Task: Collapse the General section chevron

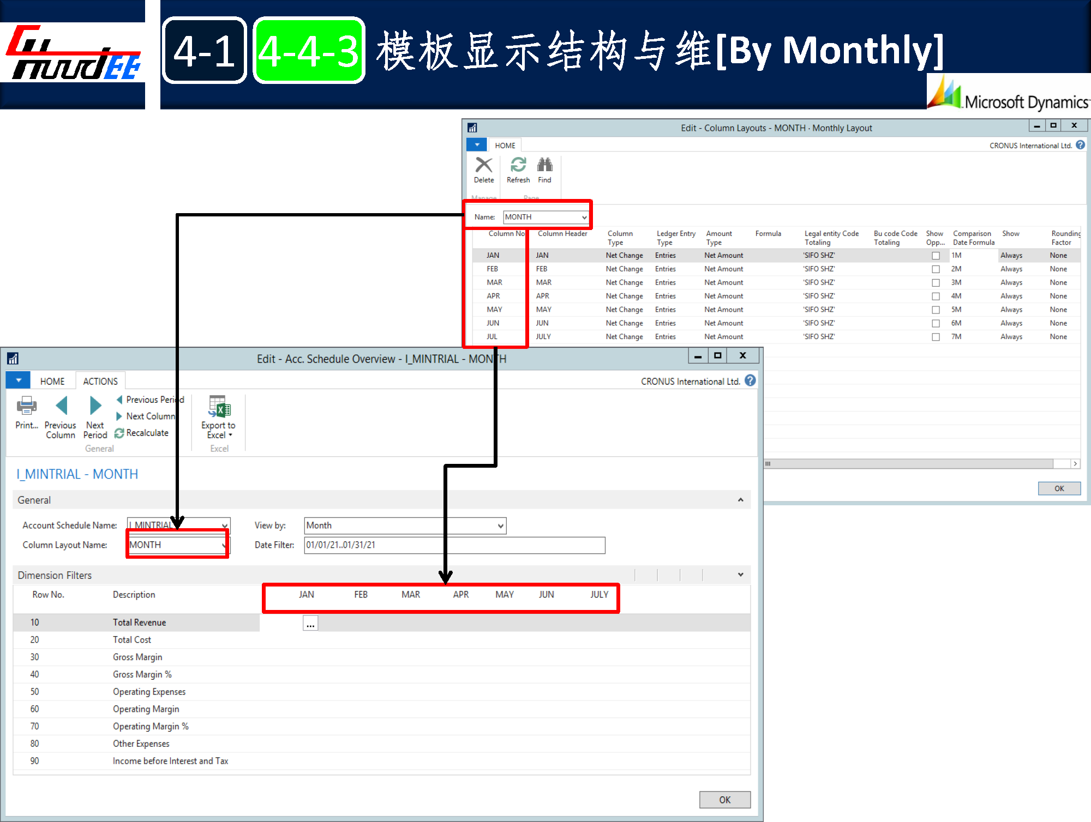Action: coord(740,500)
